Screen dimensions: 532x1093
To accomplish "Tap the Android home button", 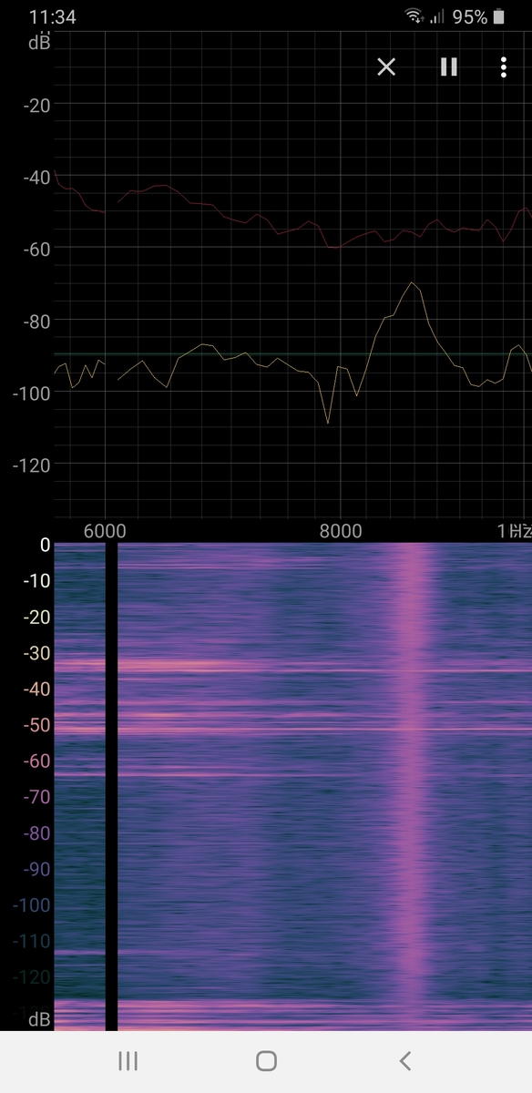I will [x=266, y=1060].
